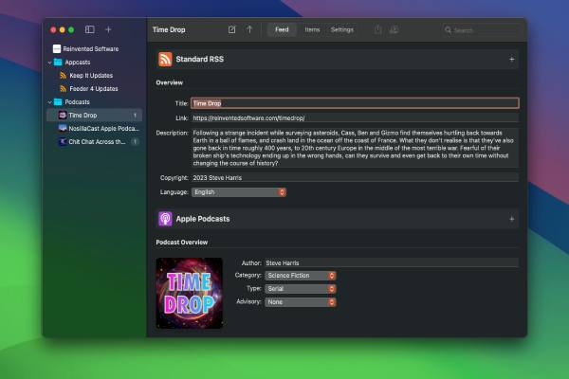Expand Standard RSS section plus button
The image size is (569, 379).
(x=511, y=59)
